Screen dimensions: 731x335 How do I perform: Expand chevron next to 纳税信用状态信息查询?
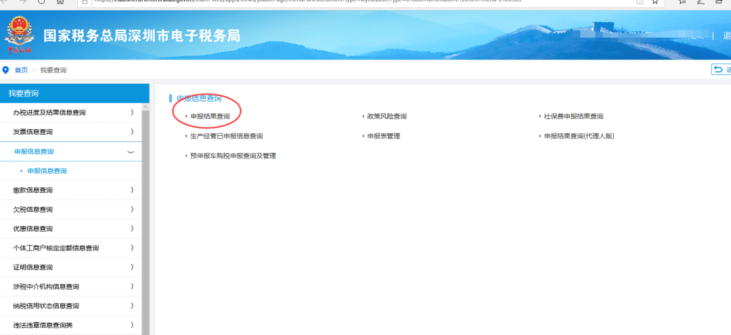point(133,306)
